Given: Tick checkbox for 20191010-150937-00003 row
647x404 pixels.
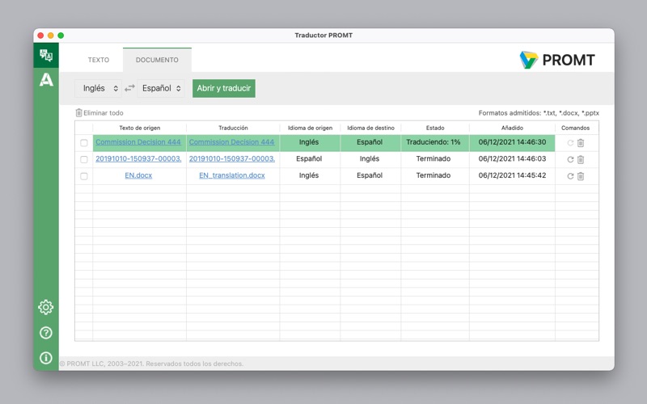Looking at the screenshot, I should coord(84,159).
